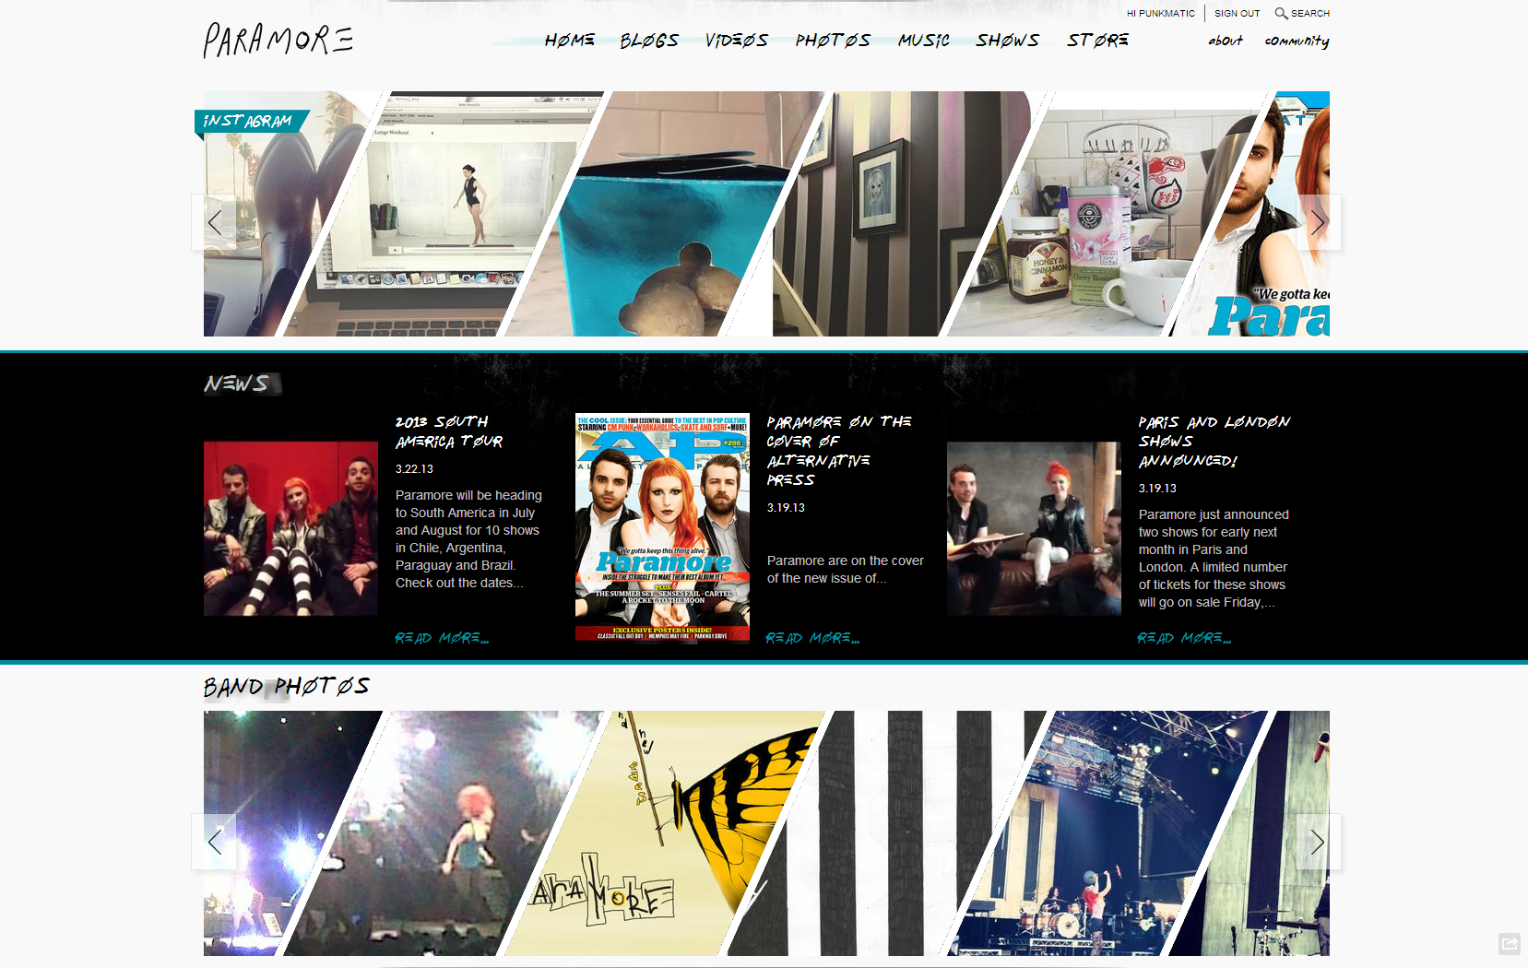The width and height of the screenshot is (1528, 968).
Task: Visit the Store page
Action: coord(1097,41)
